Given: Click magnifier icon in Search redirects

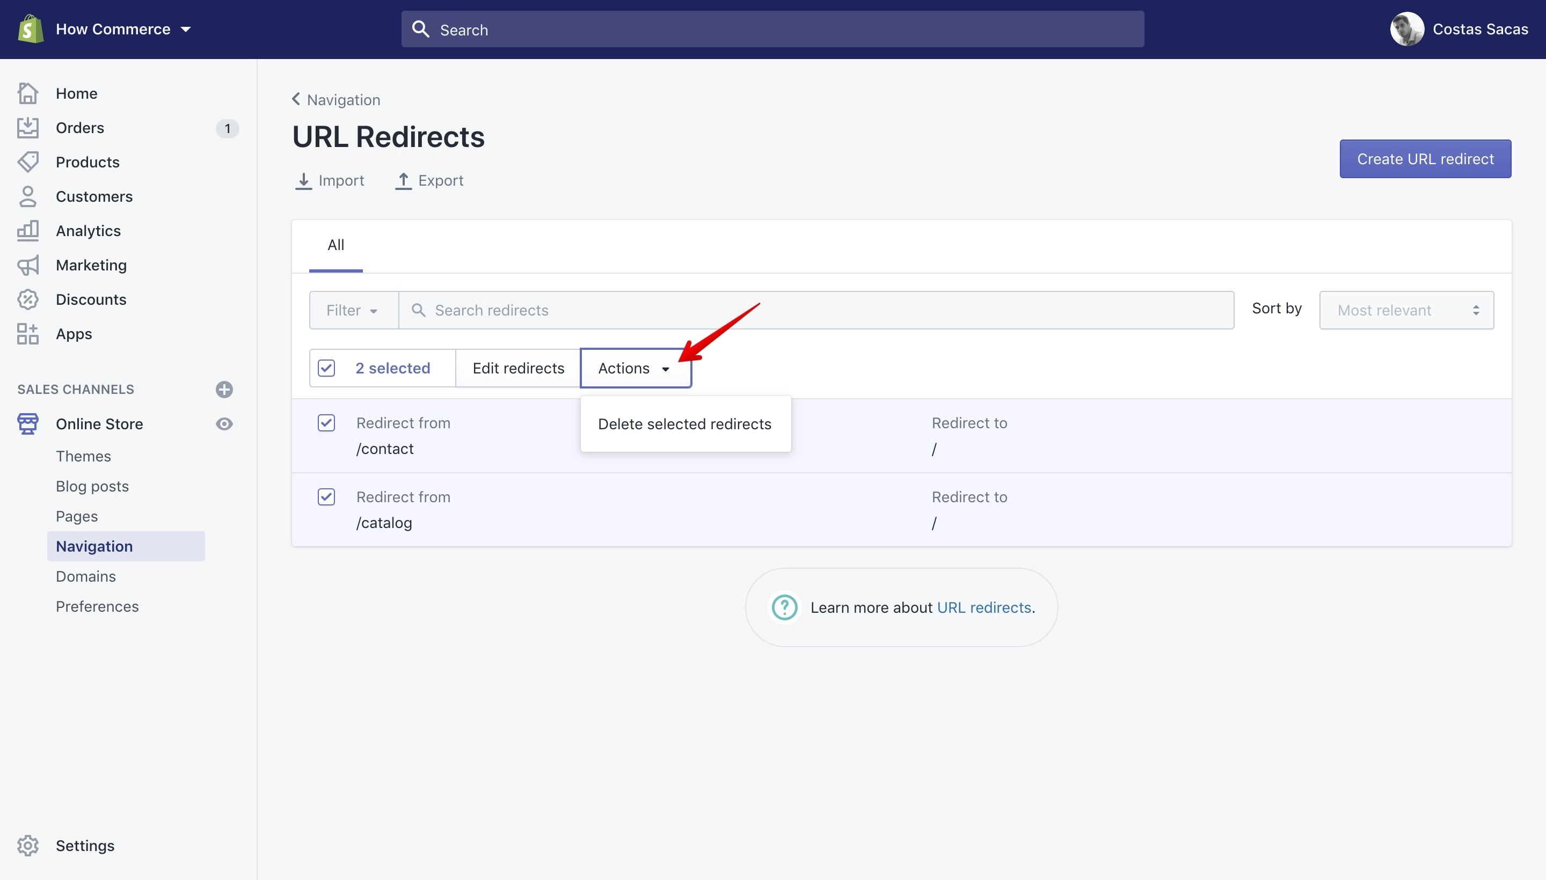Looking at the screenshot, I should coord(418,310).
